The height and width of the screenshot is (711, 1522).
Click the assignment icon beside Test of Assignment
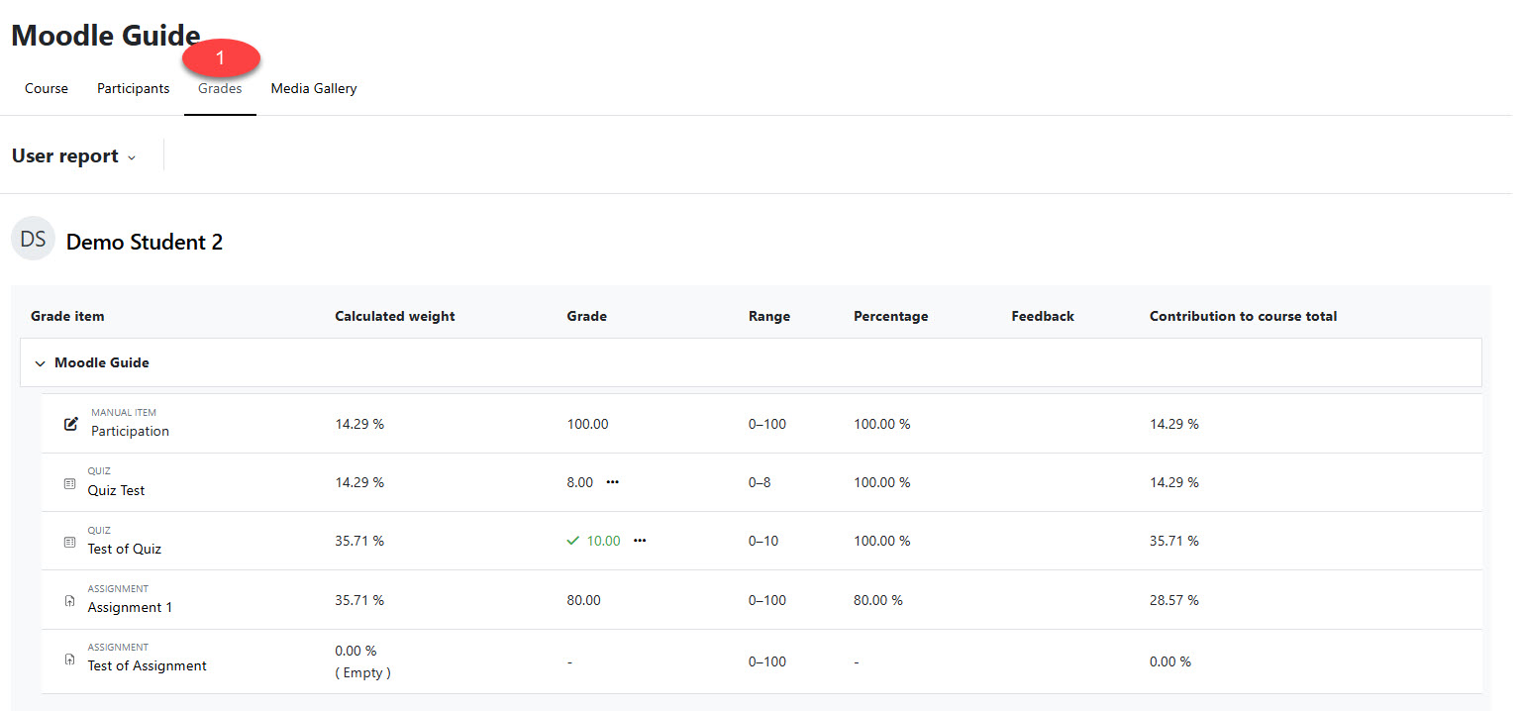point(69,660)
